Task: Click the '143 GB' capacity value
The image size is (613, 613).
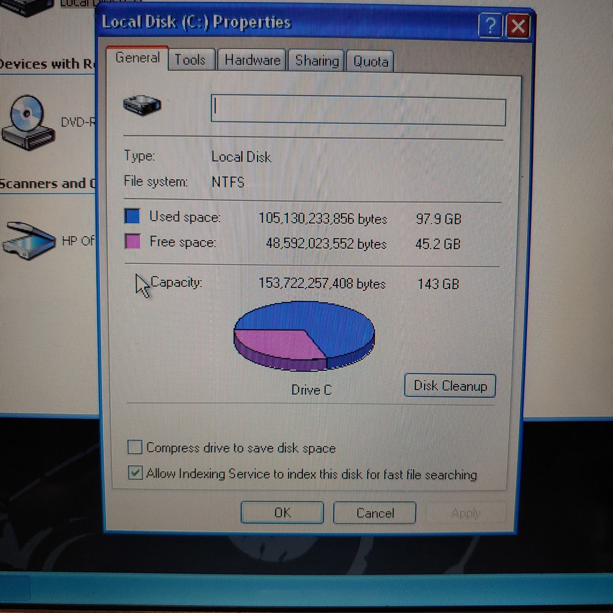Action: tap(438, 284)
